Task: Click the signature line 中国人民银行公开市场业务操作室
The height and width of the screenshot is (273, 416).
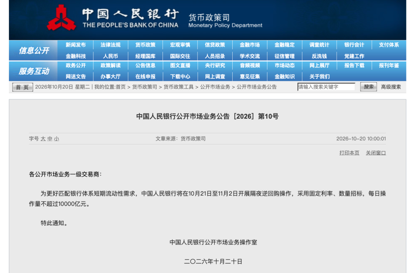Action: point(213,242)
